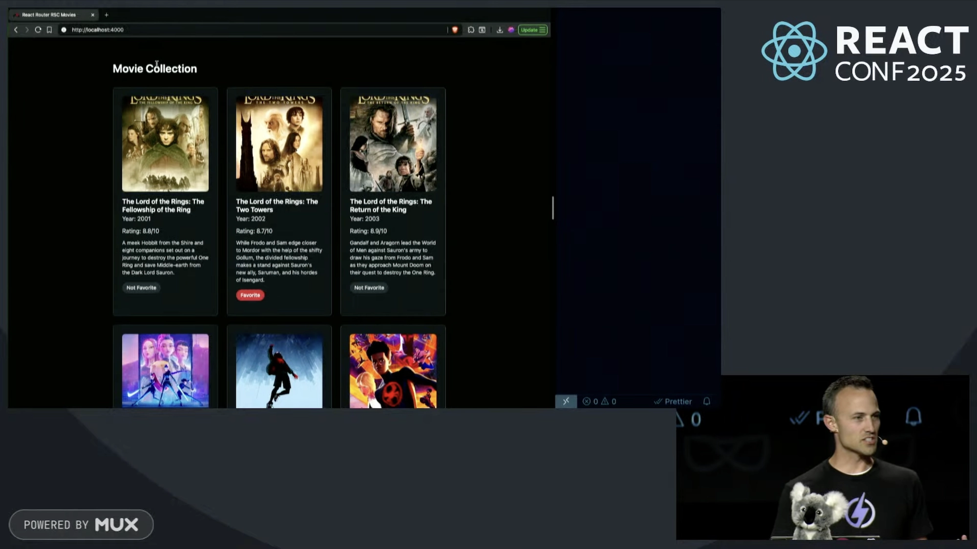
Task: Open VS Code notifications bell
Action: pyautogui.click(x=706, y=401)
